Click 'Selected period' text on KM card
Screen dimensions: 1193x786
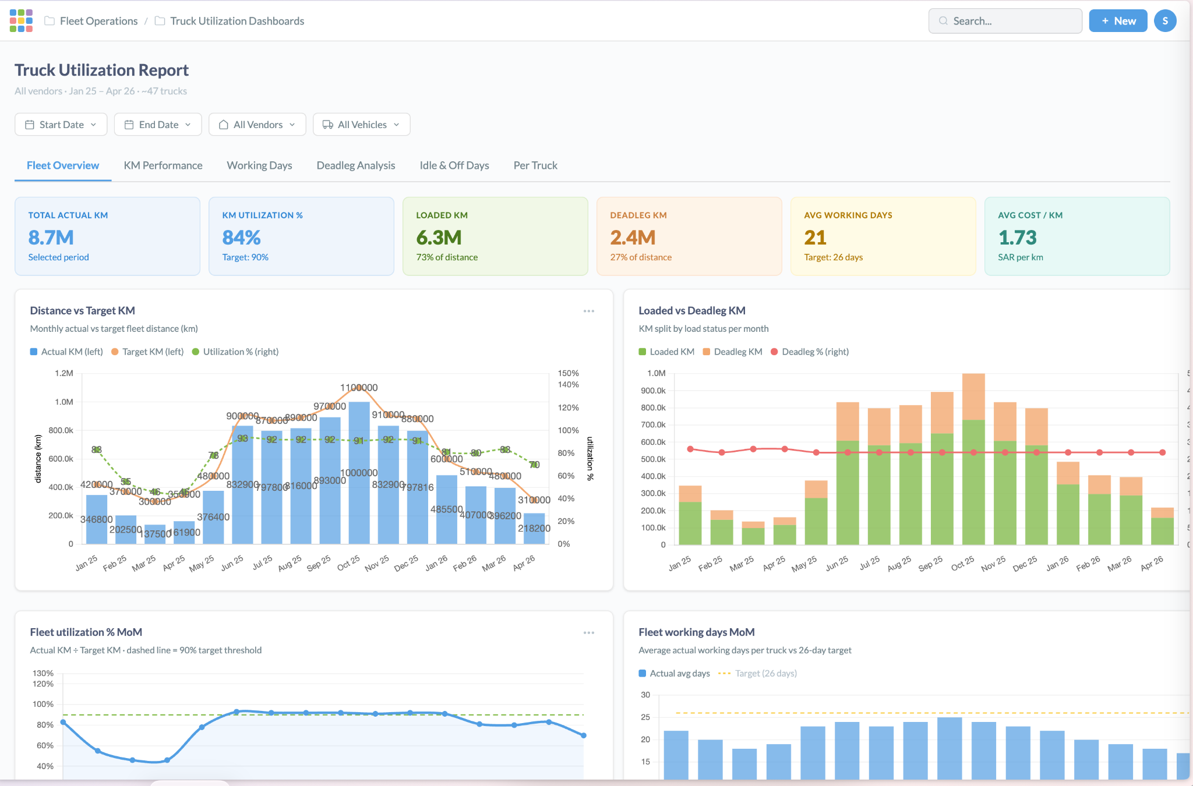tap(58, 257)
